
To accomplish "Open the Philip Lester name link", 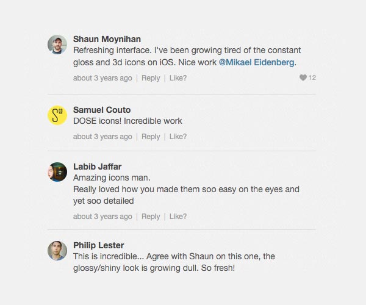I will tap(98, 245).
